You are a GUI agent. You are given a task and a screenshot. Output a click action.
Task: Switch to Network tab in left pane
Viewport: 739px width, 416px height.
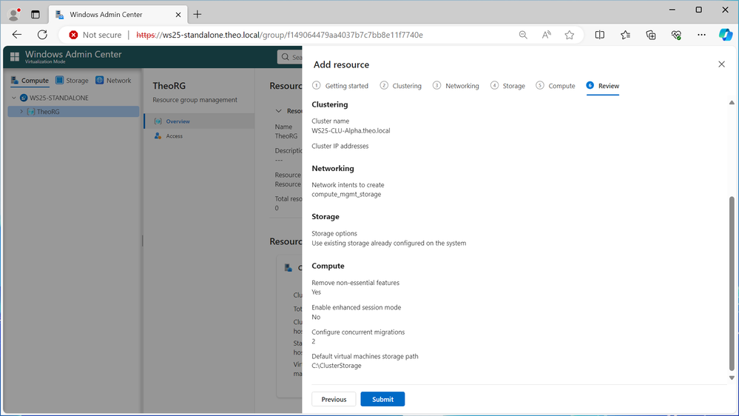113,81
